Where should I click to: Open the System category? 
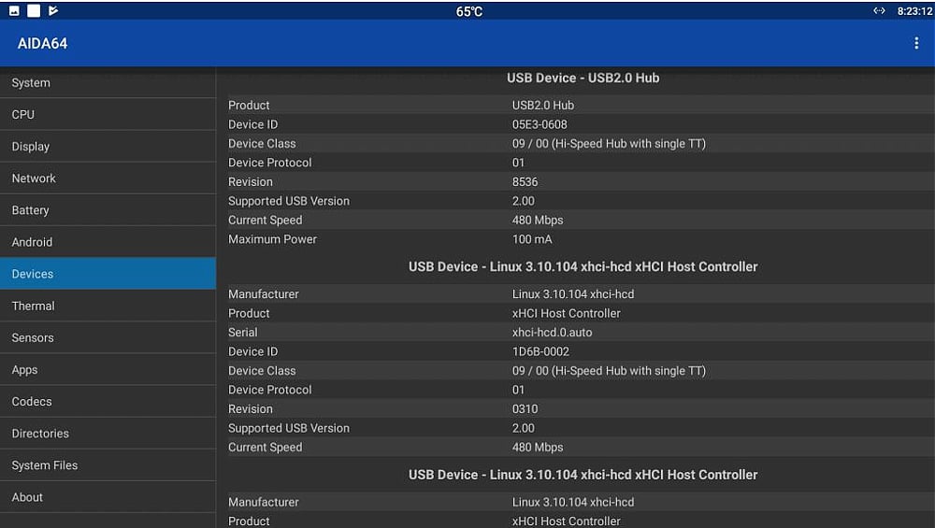pyautogui.click(x=108, y=83)
